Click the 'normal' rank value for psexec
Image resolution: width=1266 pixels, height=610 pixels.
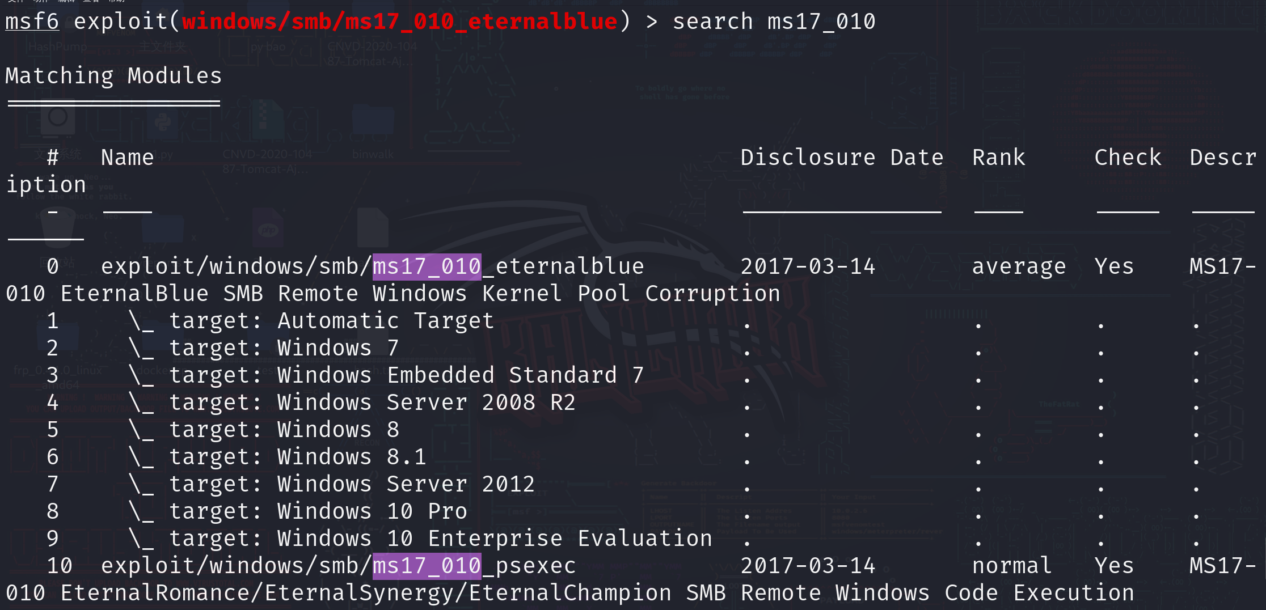(x=1012, y=566)
